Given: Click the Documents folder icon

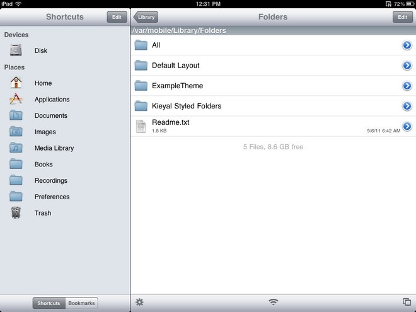Looking at the screenshot, I should coord(16,115).
